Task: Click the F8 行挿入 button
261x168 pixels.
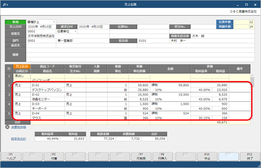Action: click(x=162, y=156)
